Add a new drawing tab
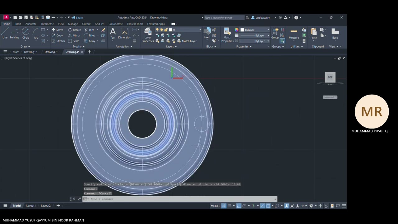This screenshot has width=398, height=224. point(89,52)
